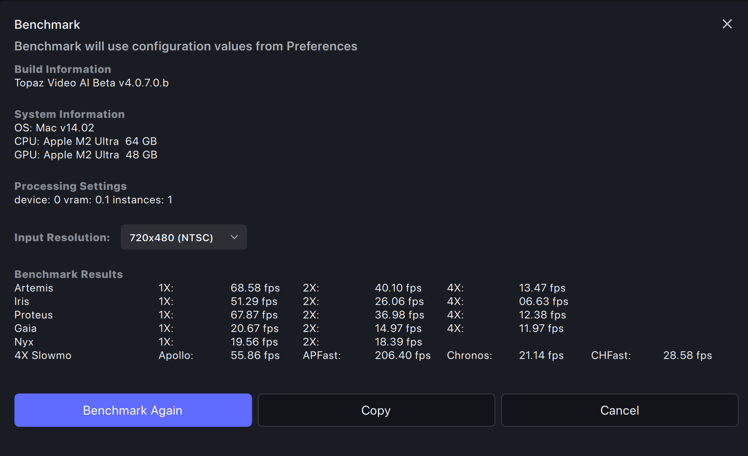Click Proteus 2X value '36.98 fps'
Viewport: 748px width, 456px height.
point(400,315)
